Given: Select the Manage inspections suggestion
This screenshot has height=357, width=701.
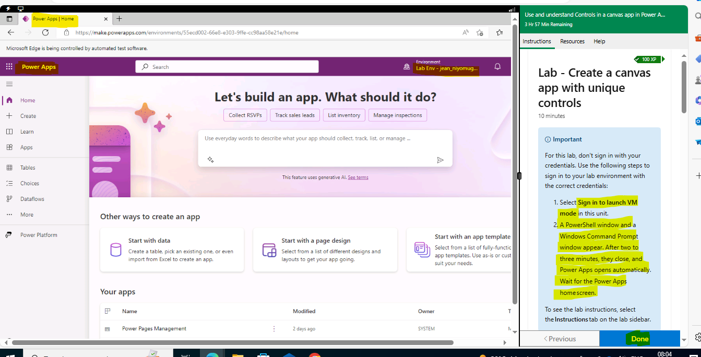Looking at the screenshot, I should 398,115.
